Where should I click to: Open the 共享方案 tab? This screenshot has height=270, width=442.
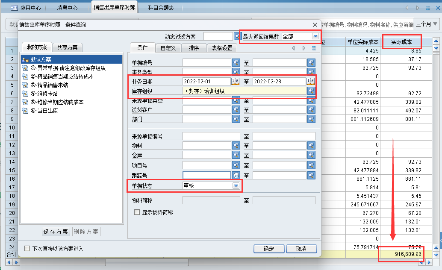tap(68, 47)
